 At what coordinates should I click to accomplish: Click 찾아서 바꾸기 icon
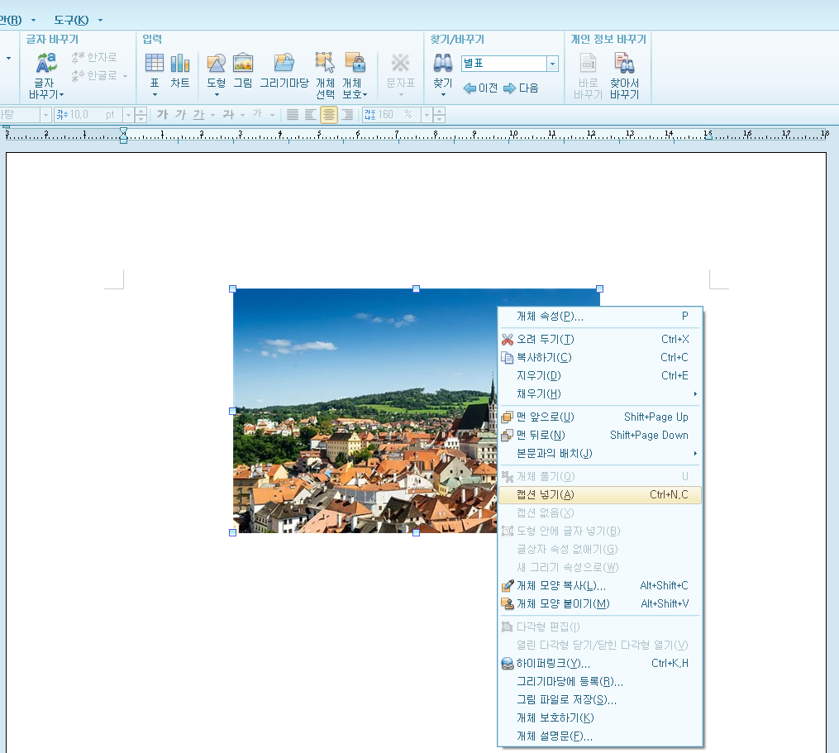(x=624, y=75)
